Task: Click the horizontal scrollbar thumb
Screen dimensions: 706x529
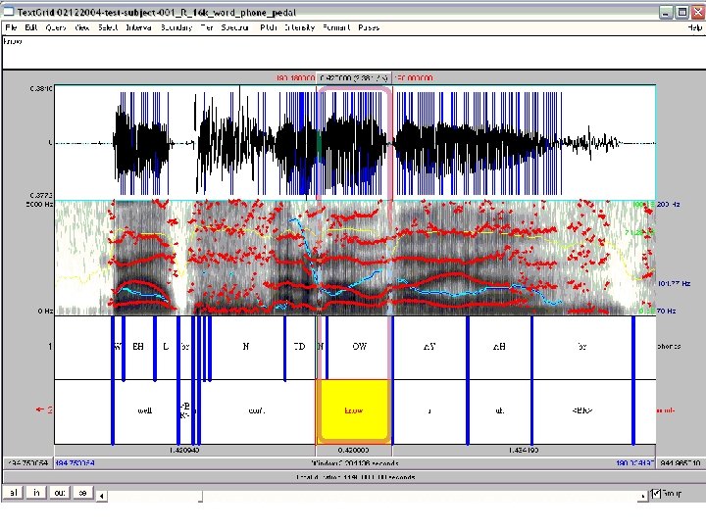Action: (201, 495)
